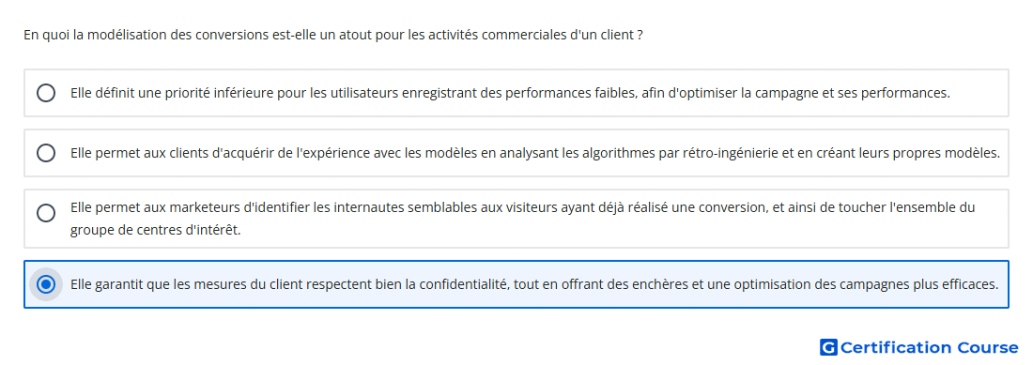Select the answer text starting 'Elle définit une priorité'
The width and height of the screenshot is (1033, 365).
[x=511, y=93]
